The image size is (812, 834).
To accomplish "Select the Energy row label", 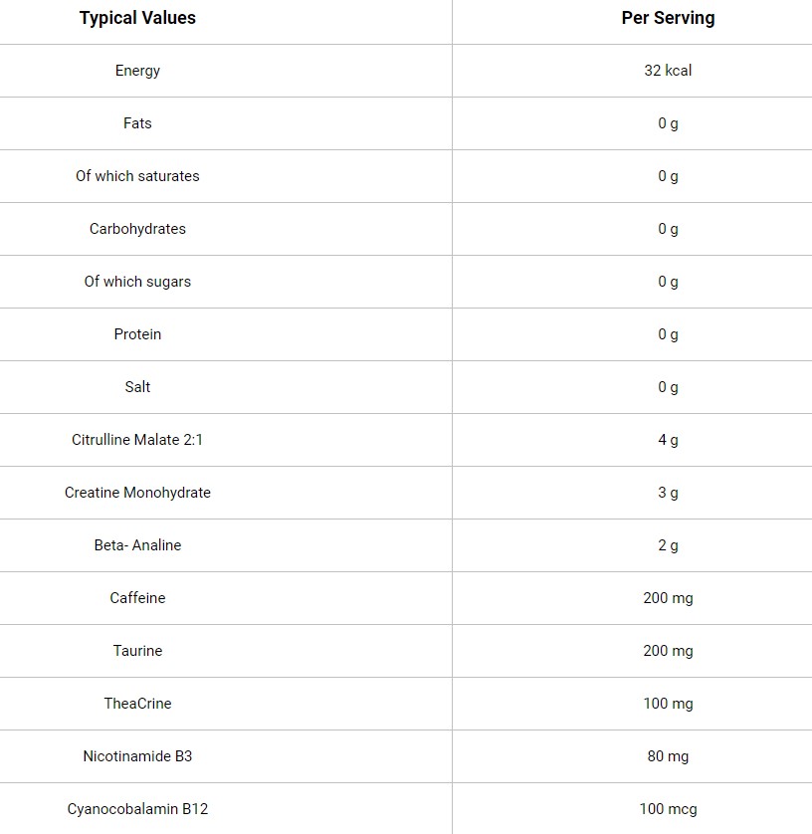I will (x=137, y=71).
